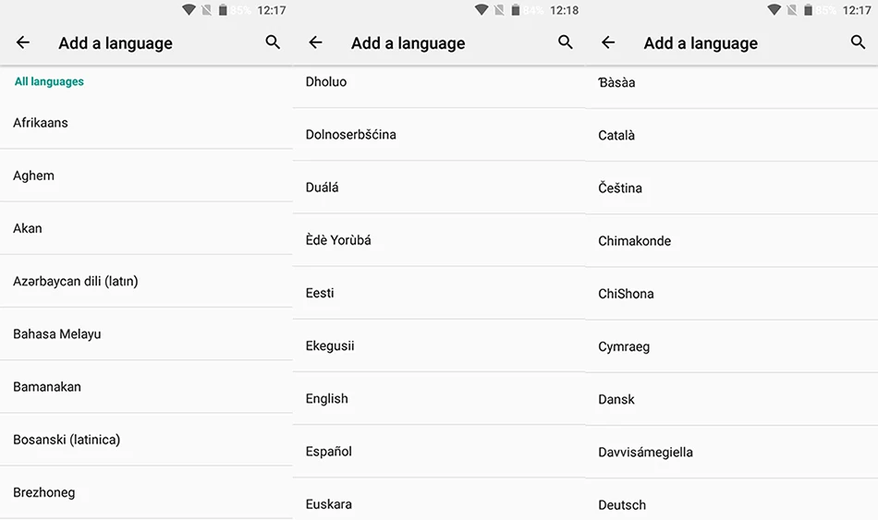Choose Cymraeg language row

click(x=731, y=346)
